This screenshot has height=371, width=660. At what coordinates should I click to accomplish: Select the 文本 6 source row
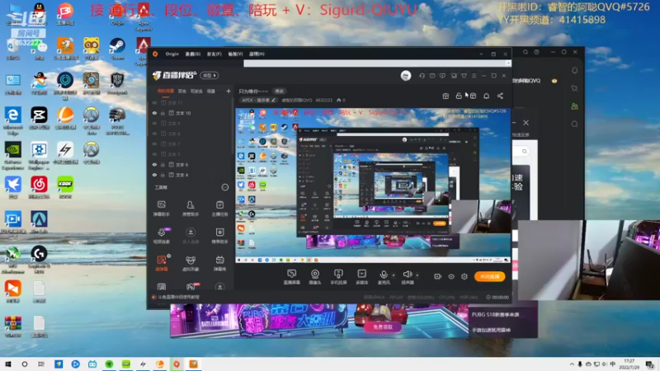click(x=191, y=164)
